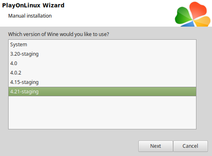This screenshot has width=212, height=156.
Task: Click the yellow petal of the logo
Action: (x=203, y=22)
